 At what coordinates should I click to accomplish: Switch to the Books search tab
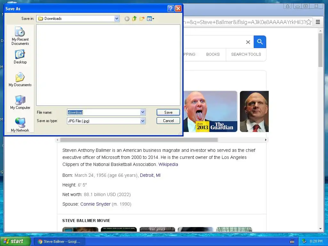tap(213, 54)
